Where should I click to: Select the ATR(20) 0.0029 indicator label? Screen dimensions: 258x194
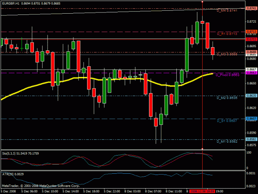(x=13, y=174)
